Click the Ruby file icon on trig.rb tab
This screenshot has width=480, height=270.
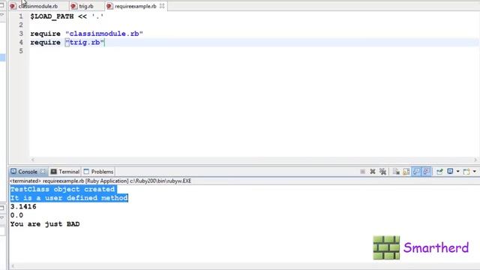point(73,6)
